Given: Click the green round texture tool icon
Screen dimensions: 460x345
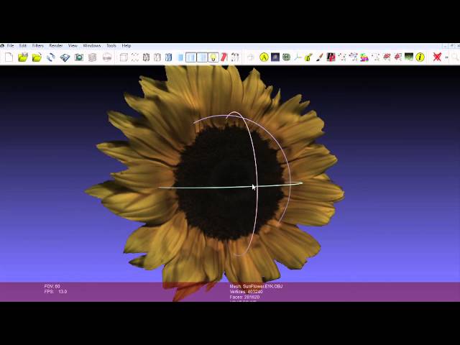Looking at the screenshot, I should (x=286, y=57).
